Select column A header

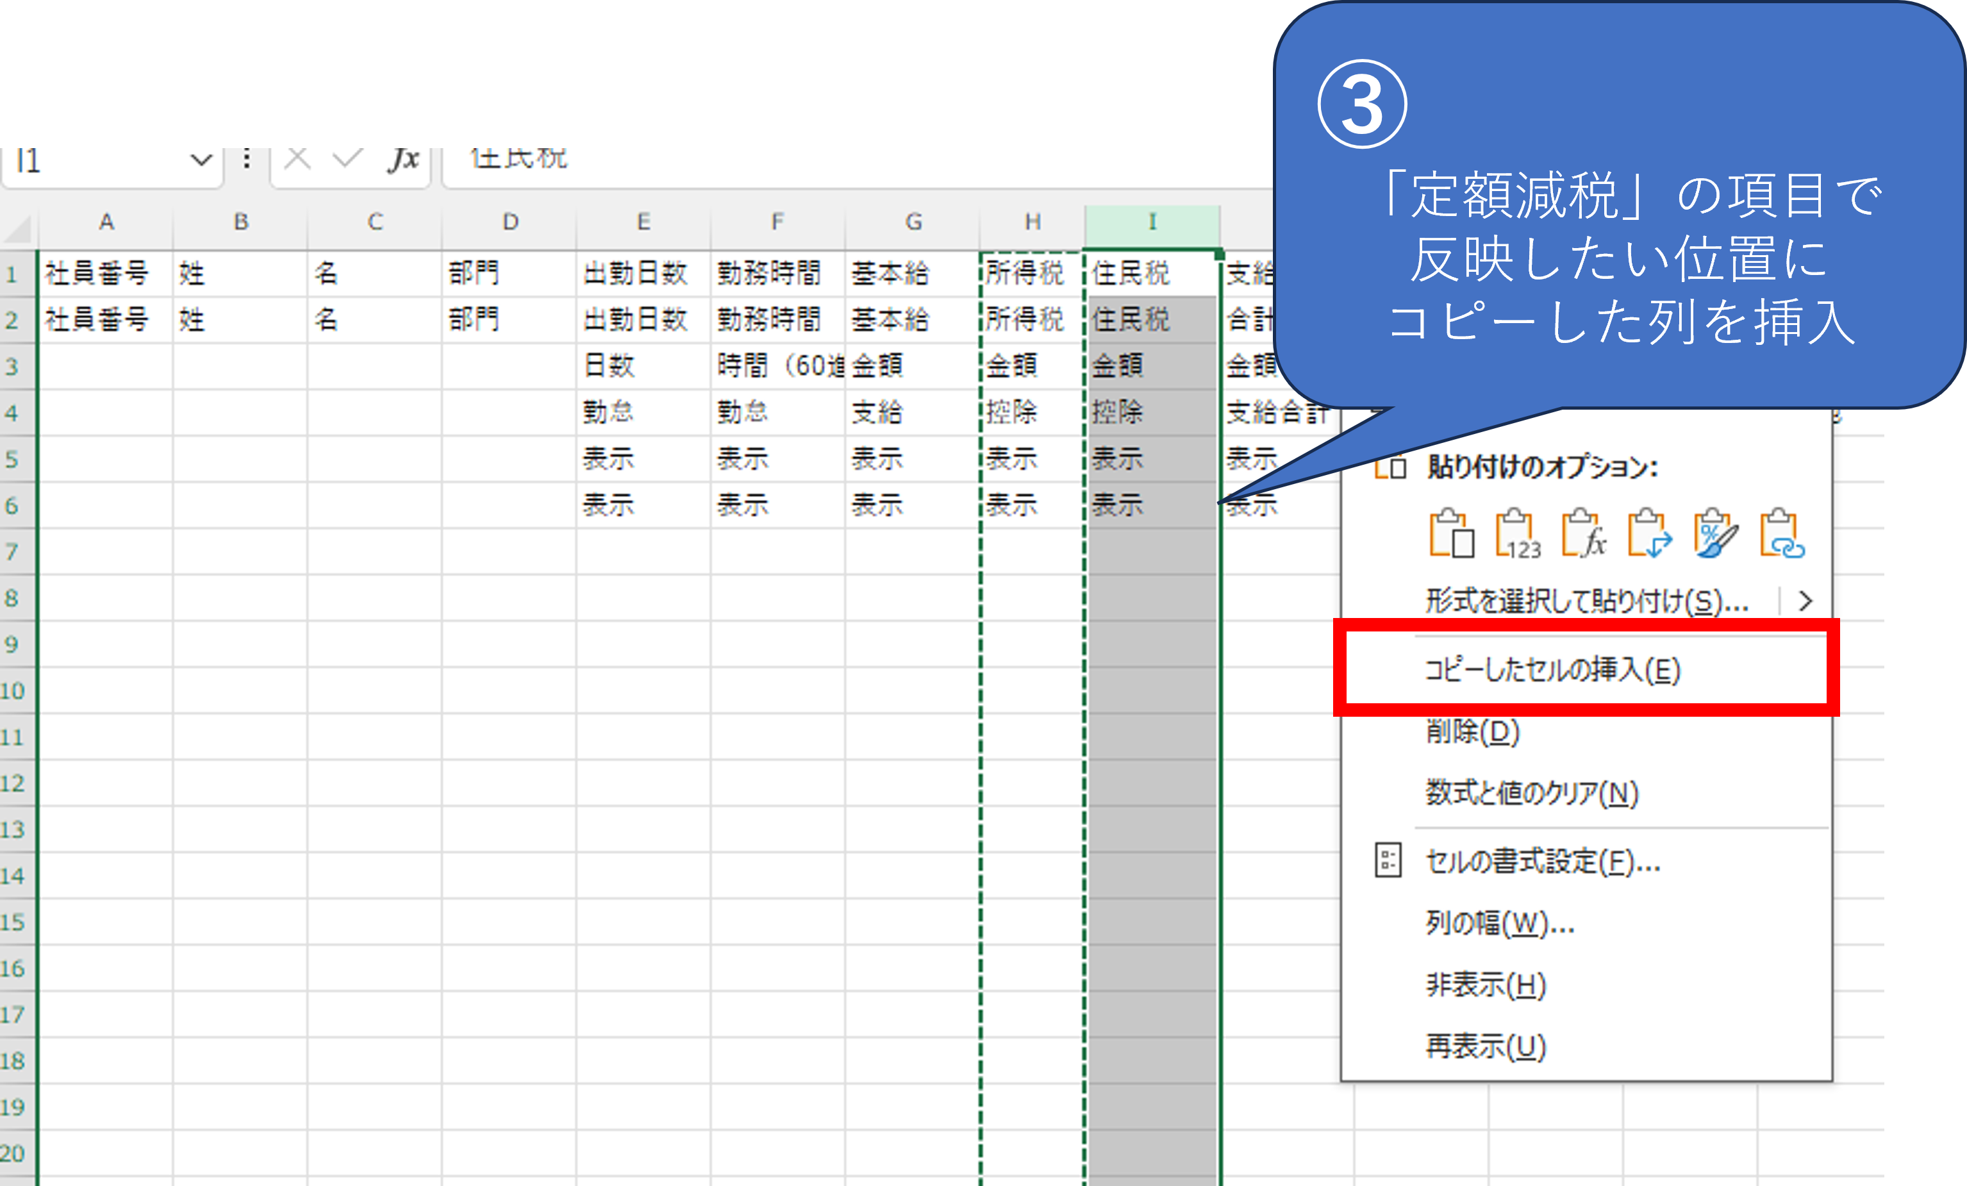[x=106, y=222]
